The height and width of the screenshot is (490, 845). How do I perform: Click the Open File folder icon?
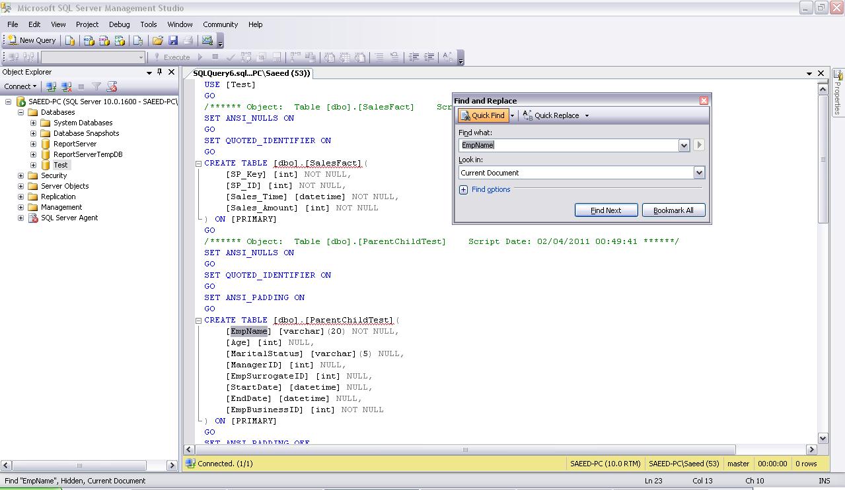158,40
